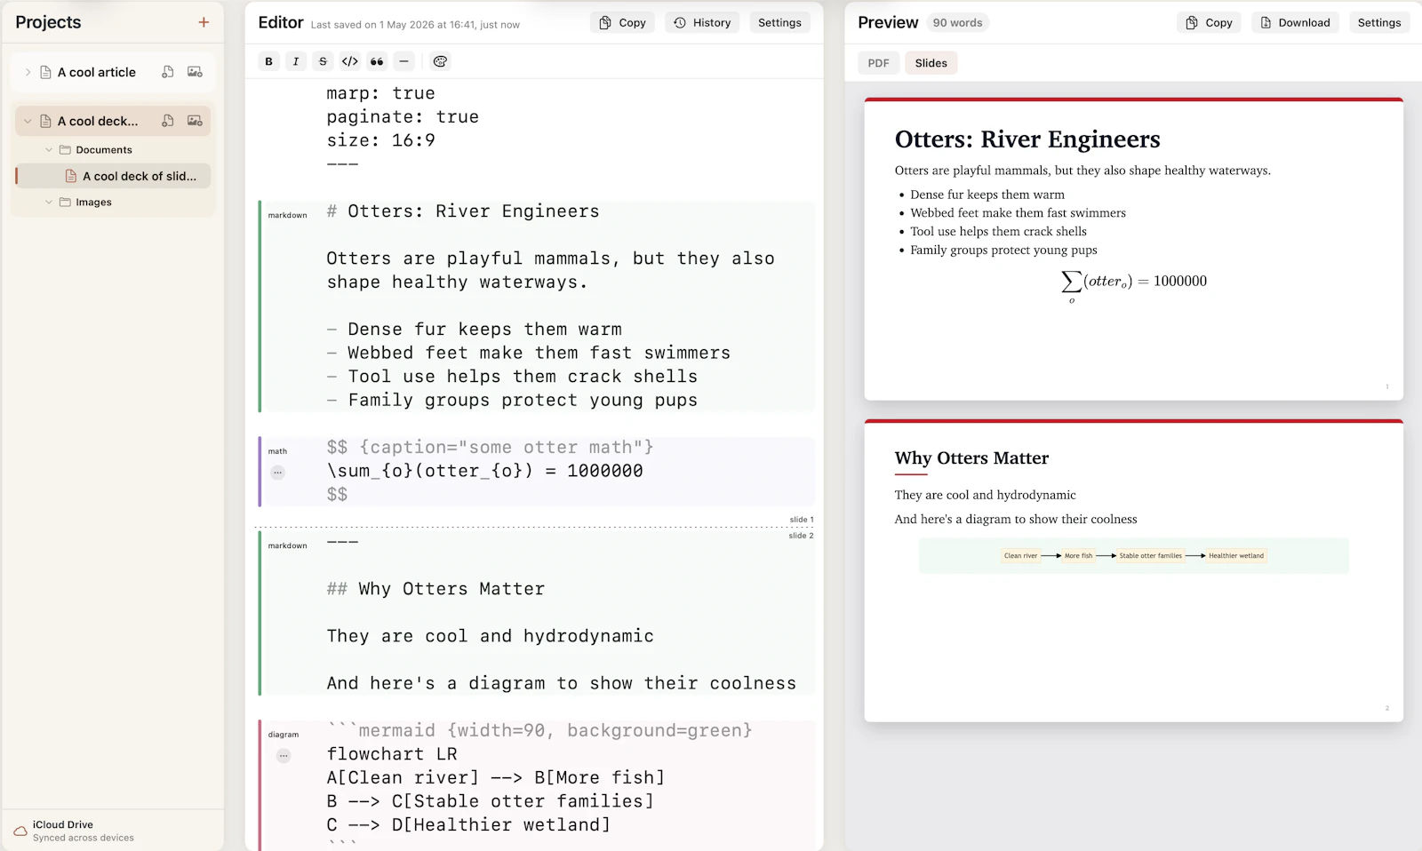This screenshot has width=1422, height=851.
Task: Switch preview to the Slides tab
Action: coord(931,63)
